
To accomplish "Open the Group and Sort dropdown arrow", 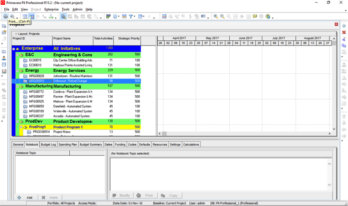I will pyautogui.click(x=144, y=17).
